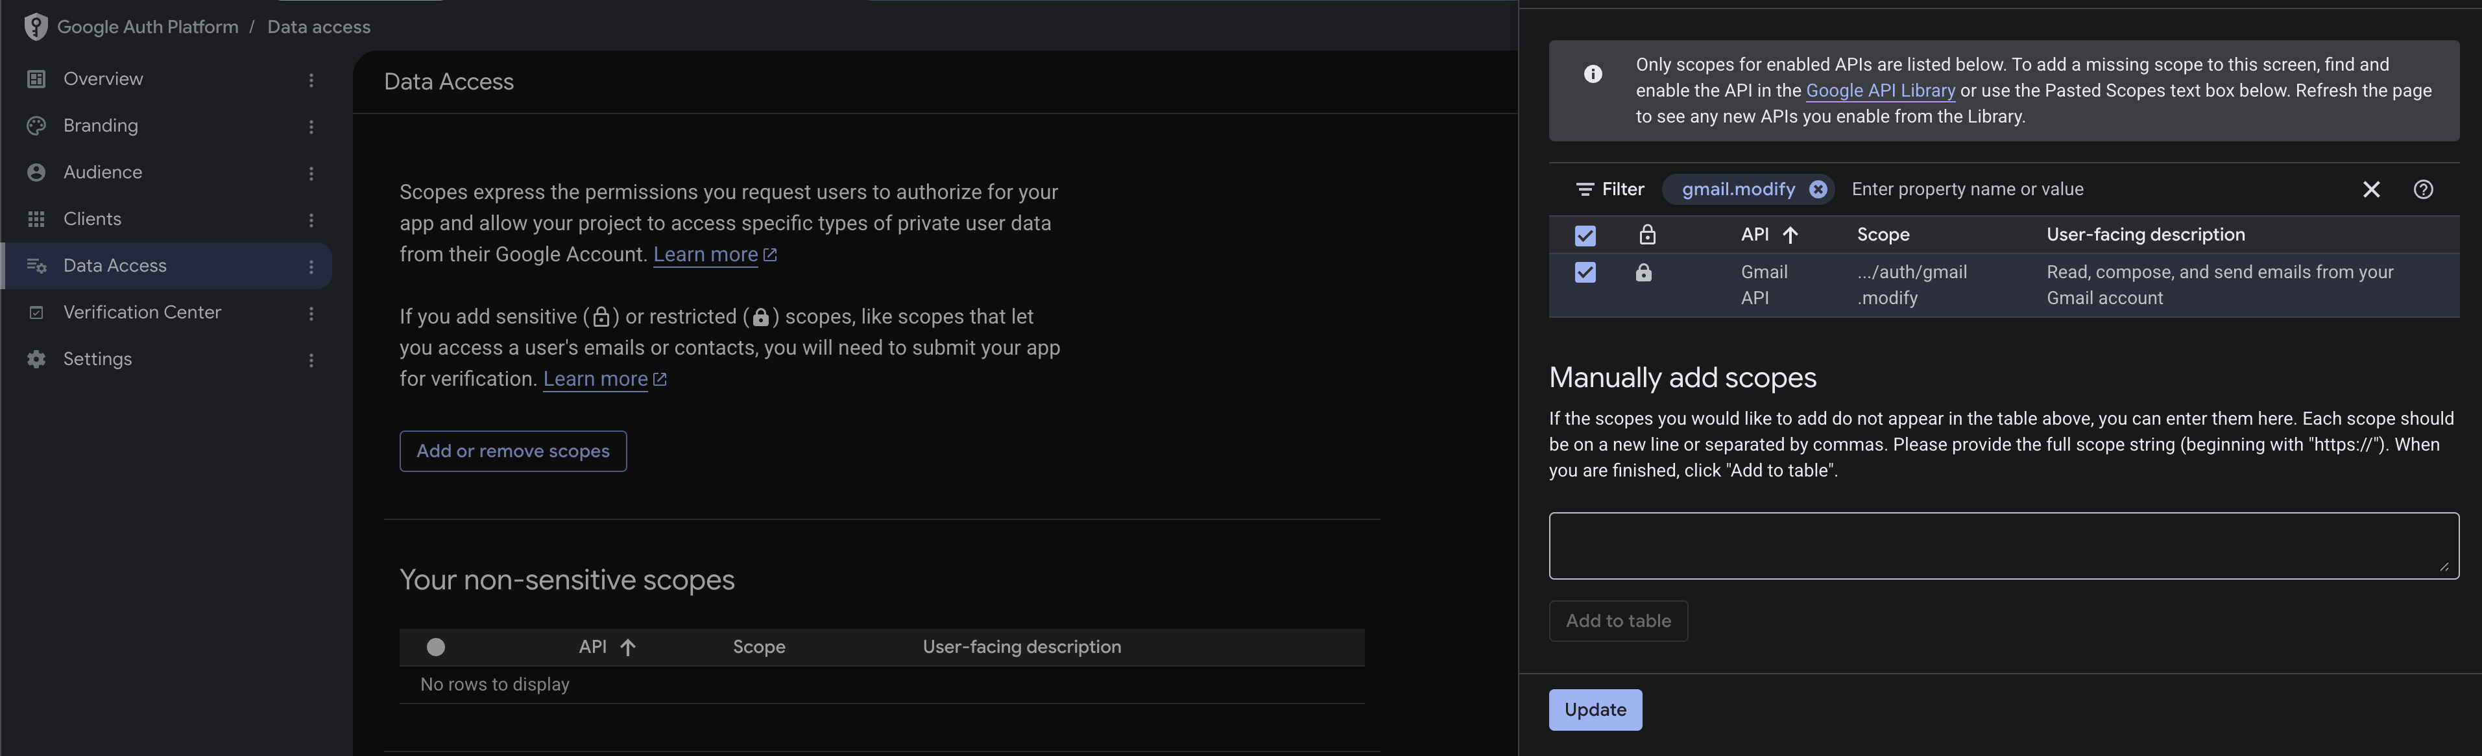Click the '.../auth/gmail.modify' scope cell

1912,285
